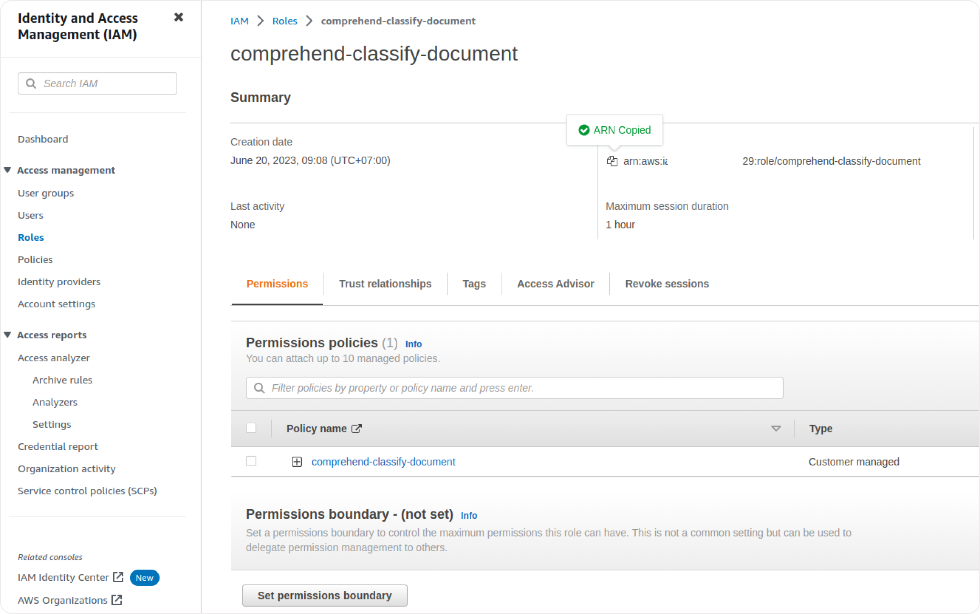
Task: Click the green ARN Copied check icon
Action: point(584,131)
